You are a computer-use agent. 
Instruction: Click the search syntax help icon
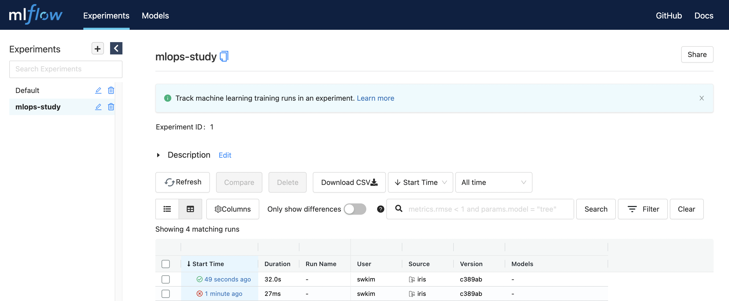tap(380, 209)
